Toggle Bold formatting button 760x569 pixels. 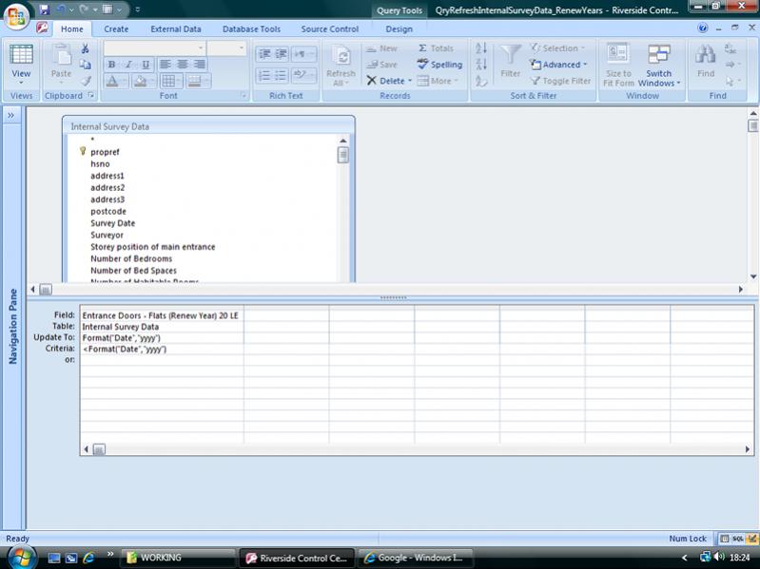[x=112, y=65]
